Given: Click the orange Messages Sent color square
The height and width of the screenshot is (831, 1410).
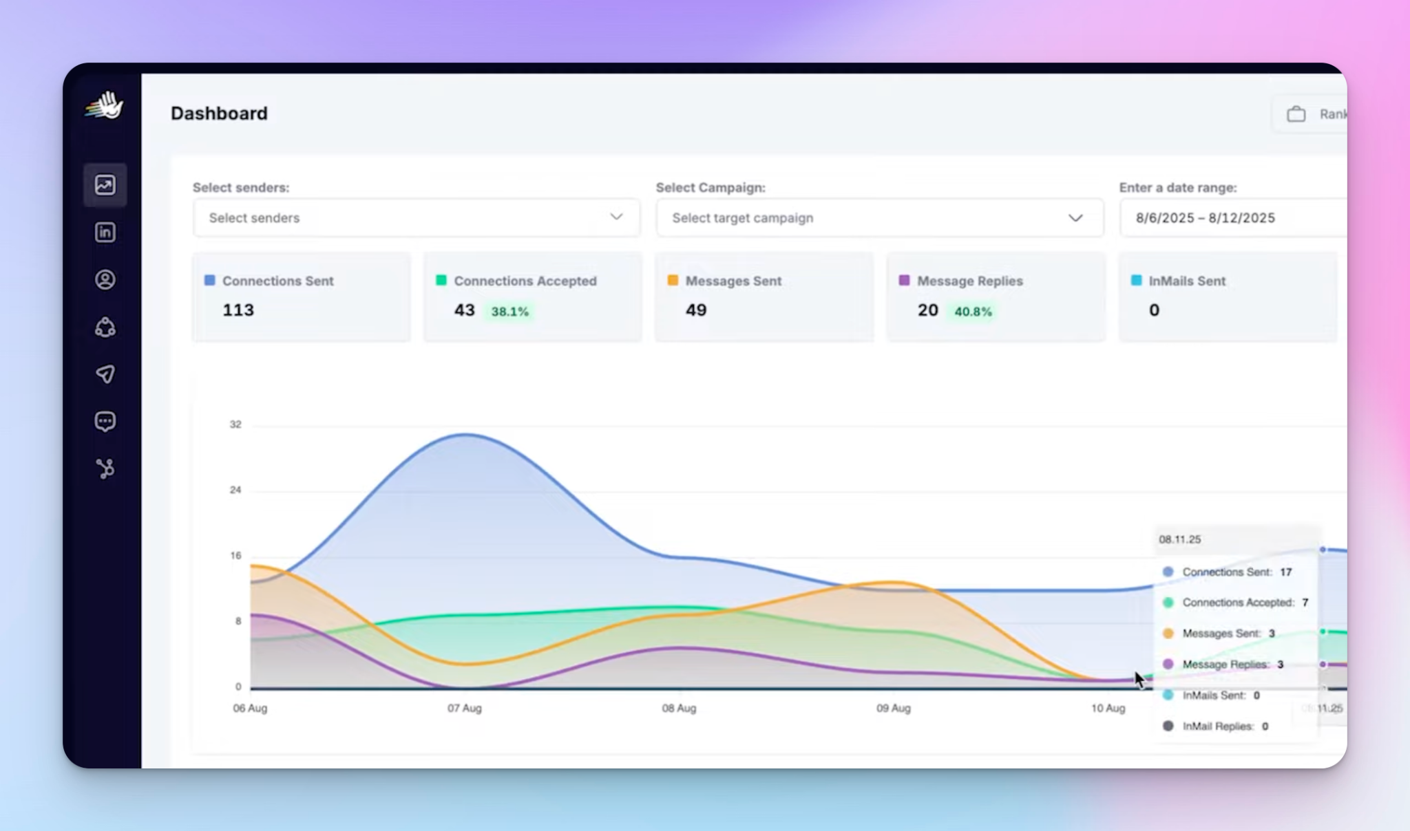Looking at the screenshot, I should pyautogui.click(x=673, y=281).
